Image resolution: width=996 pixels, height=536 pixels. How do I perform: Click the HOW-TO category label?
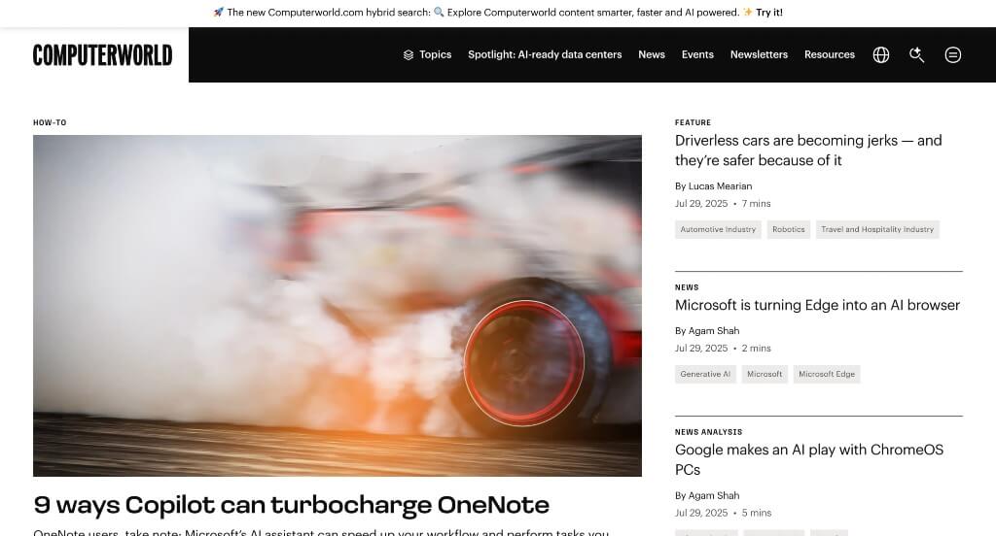click(x=50, y=122)
